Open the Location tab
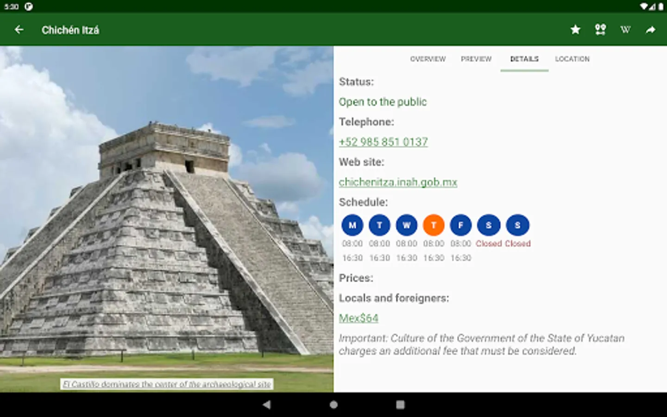This screenshot has height=417, width=667. (573, 59)
